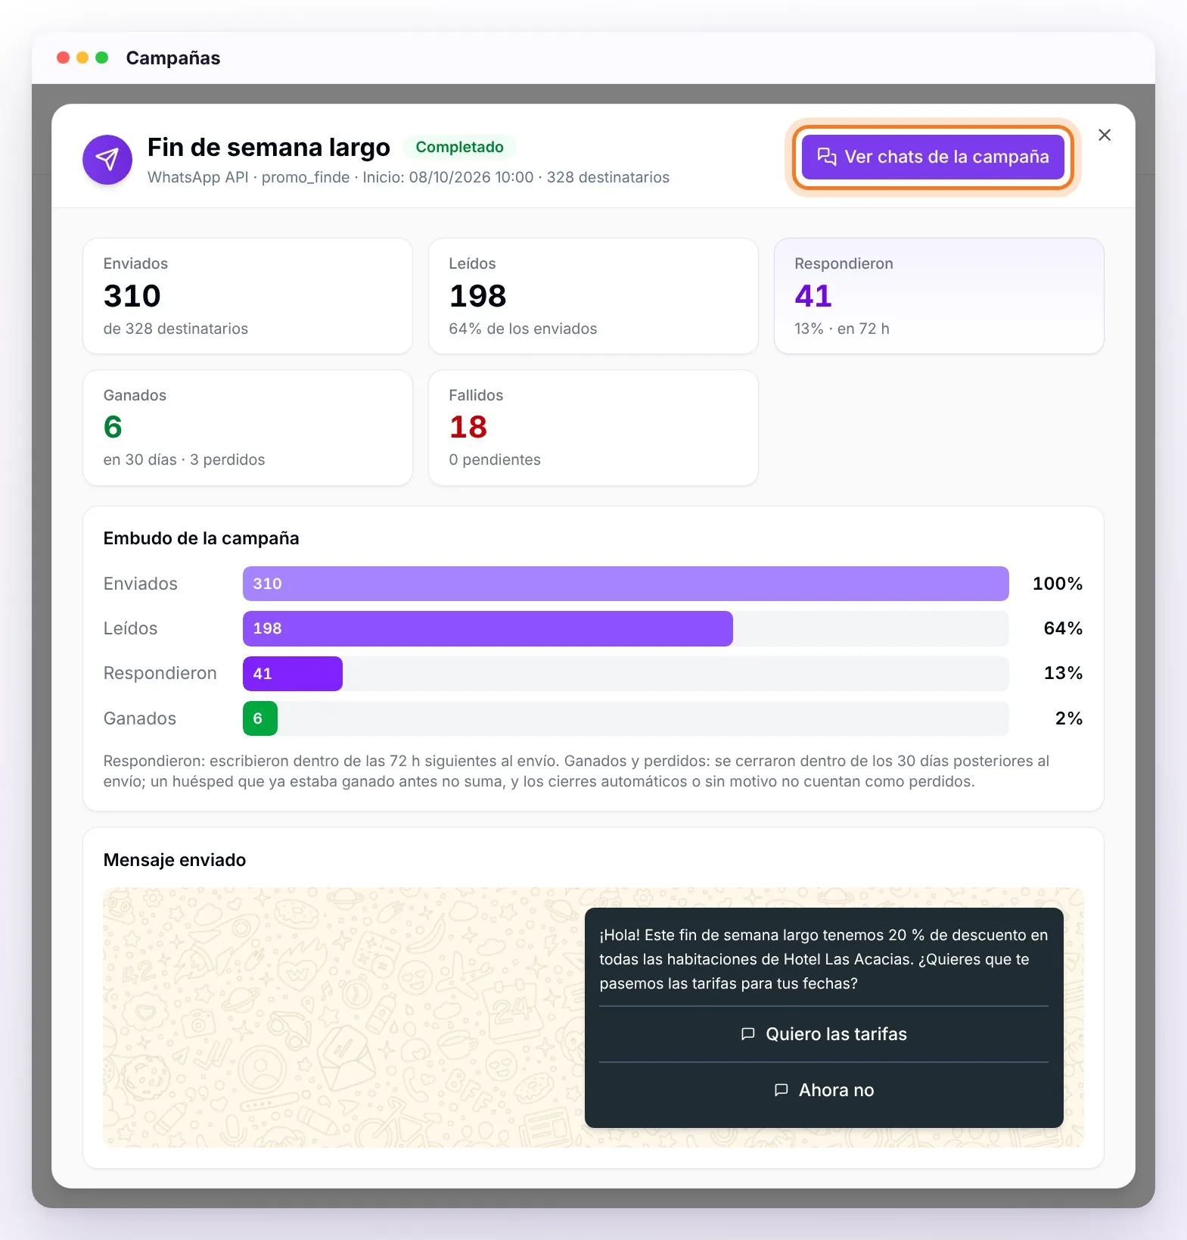
Task: Click the green macOS window maximize dot
Action: pos(102,58)
